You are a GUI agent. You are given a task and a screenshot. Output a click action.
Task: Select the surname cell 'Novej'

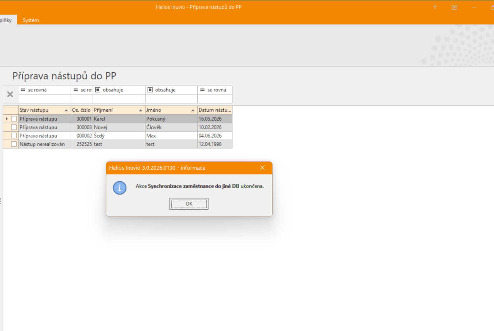(x=119, y=127)
